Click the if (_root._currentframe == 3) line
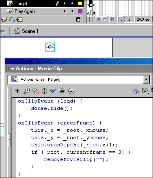 [81, 152]
